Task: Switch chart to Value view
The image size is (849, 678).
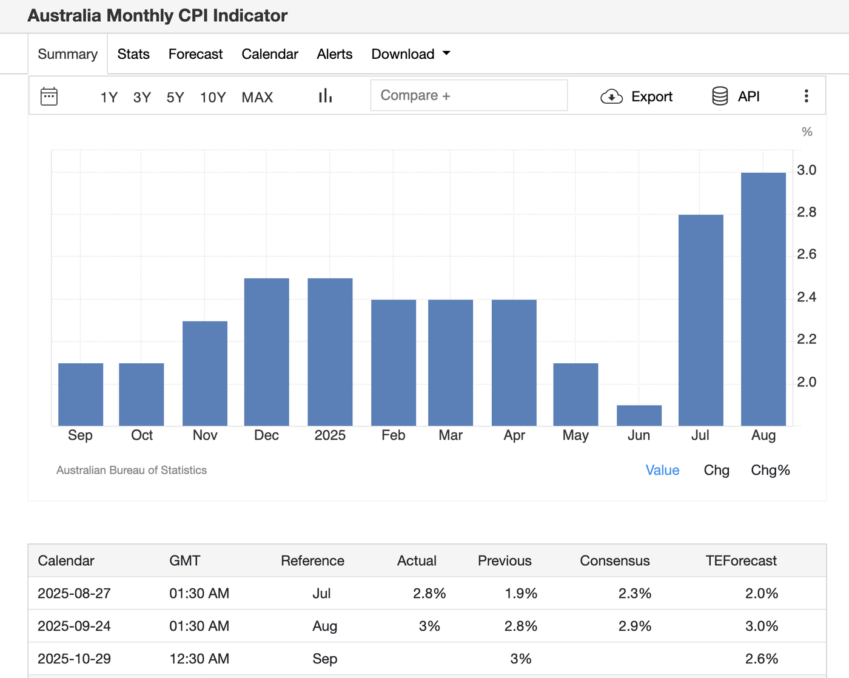Action: point(662,470)
